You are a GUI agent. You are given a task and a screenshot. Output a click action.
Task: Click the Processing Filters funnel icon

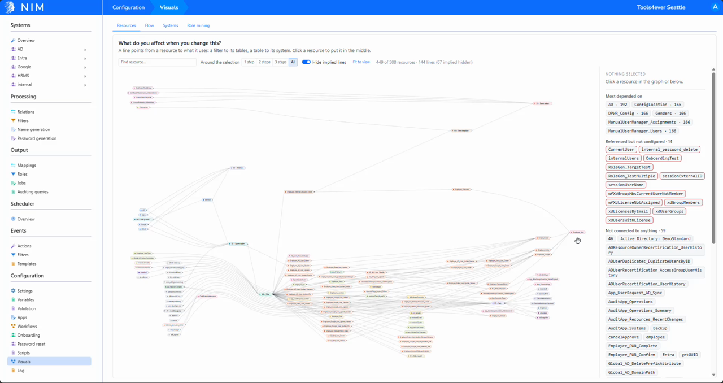click(x=13, y=120)
